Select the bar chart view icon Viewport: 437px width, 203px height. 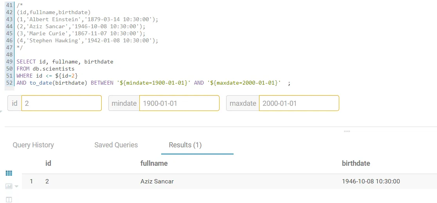click(x=9, y=186)
